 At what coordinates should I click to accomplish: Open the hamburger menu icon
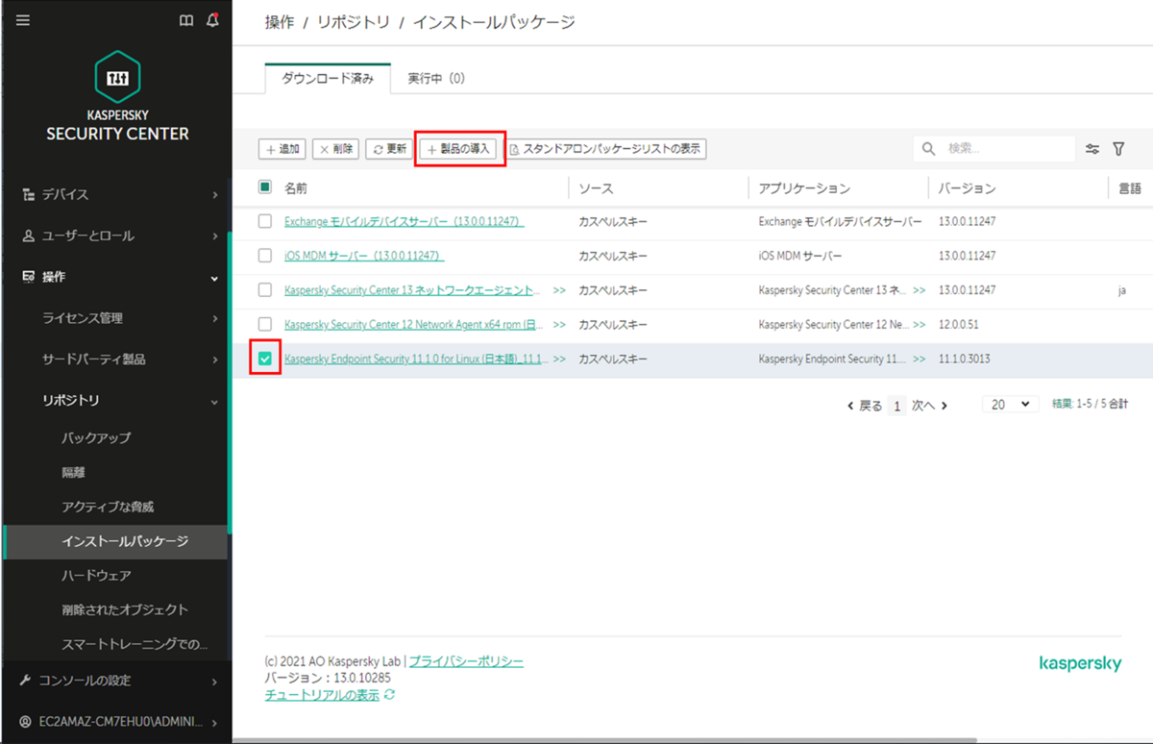tap(23, 20)
